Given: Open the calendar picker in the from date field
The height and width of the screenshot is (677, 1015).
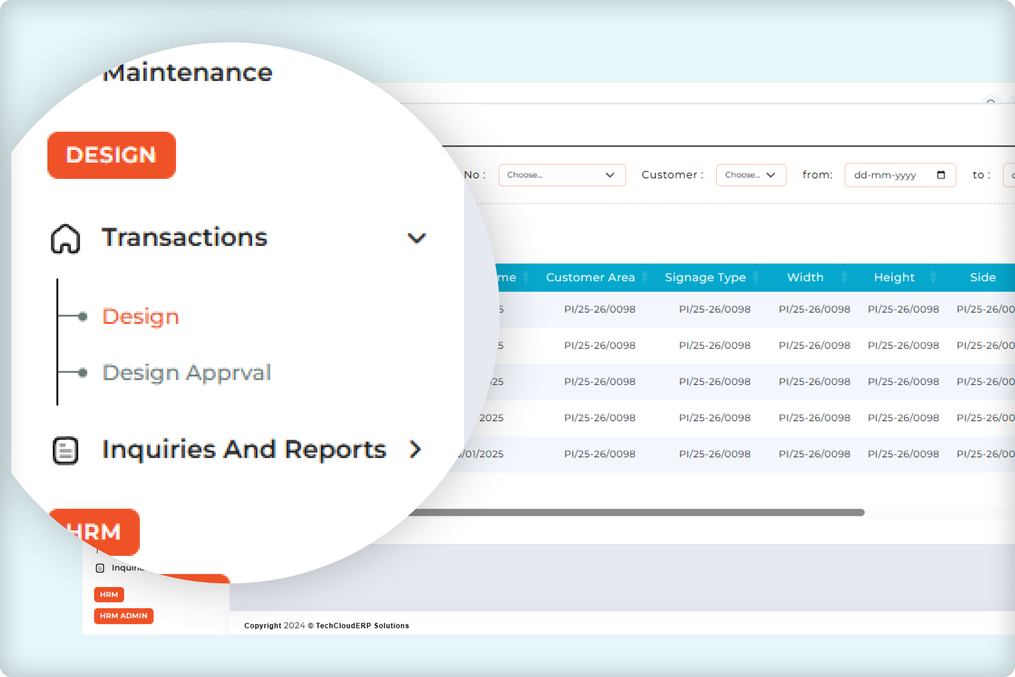Looking at the screenshot, I should point(941,175).
